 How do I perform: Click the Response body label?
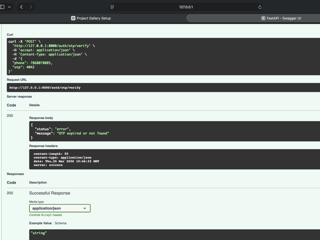[x=41, y=118]
